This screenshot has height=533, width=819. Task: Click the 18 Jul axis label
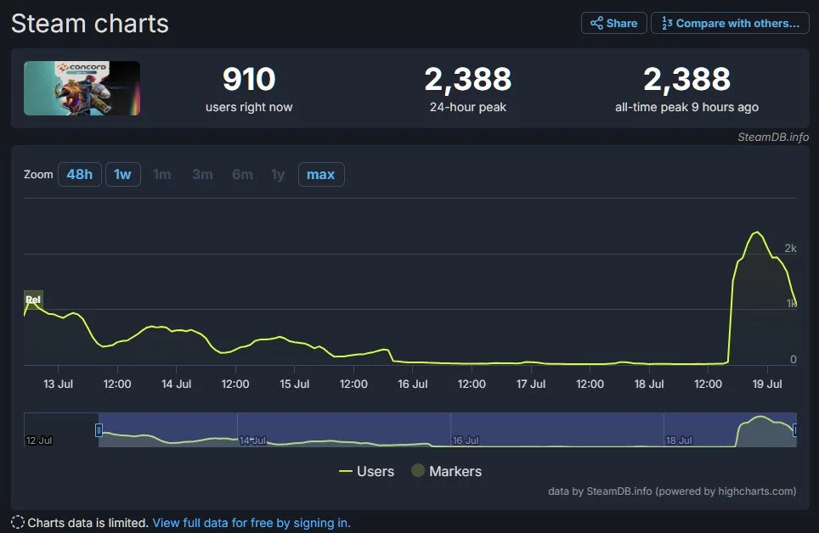(649, 384)
